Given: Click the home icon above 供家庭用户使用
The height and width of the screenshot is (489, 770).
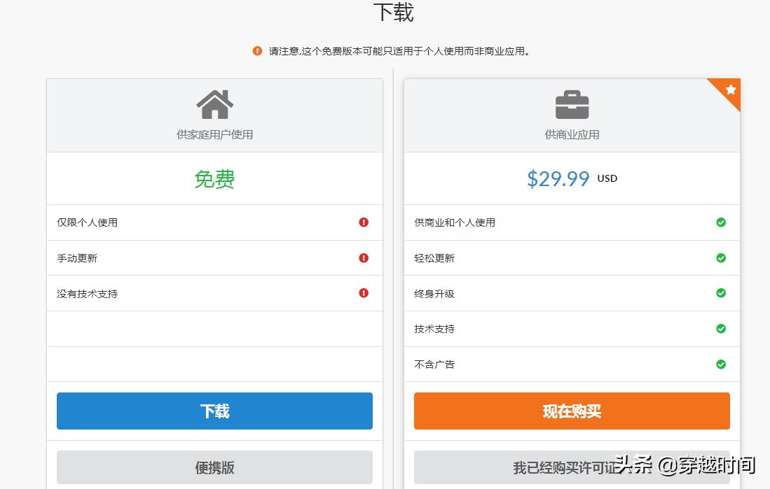Looking at the screenshot, I should (x=214, y=104).
